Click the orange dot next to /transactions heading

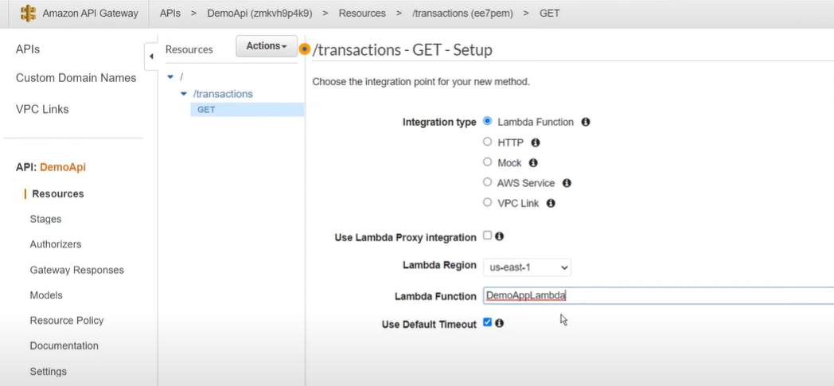click(x=304, y=49)
